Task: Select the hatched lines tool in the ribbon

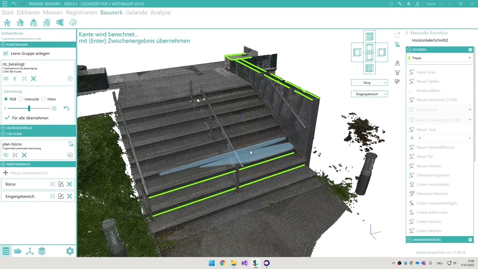Action: [x=47, y=23]
